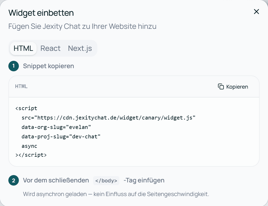
Task: Switch to the Next.js tab
Action: [80, 48]
